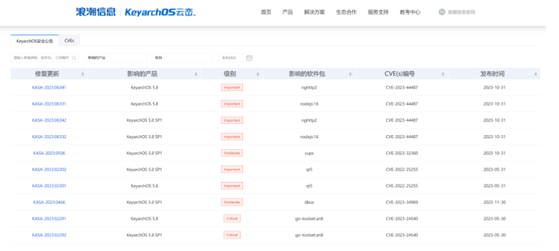The image size is (559, 251).
Task: Open advisory KASA-2023:0466 link
Action: (x=49, y=202)
